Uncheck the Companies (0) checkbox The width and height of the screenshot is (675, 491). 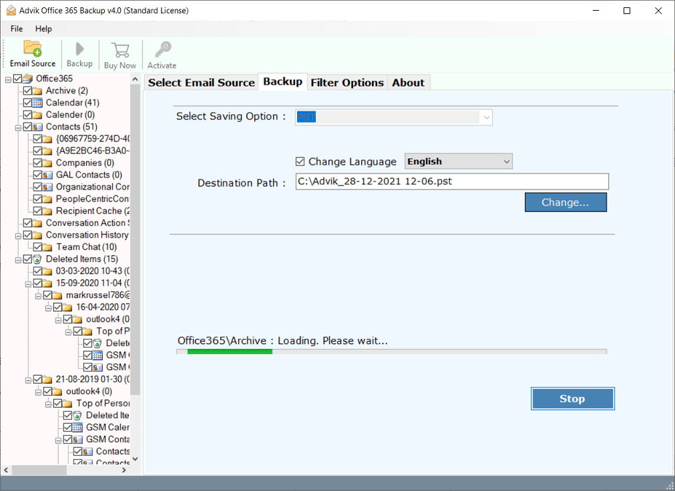(x=37, y=163)
